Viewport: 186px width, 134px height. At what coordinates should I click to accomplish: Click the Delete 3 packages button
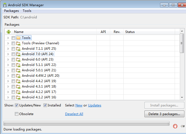164,114
